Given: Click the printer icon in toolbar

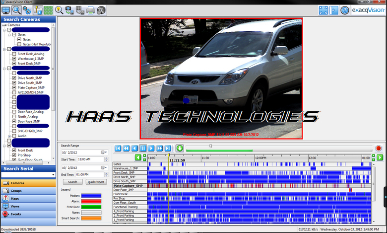Looking at the screenshot, I should click(x=90, y=10).
